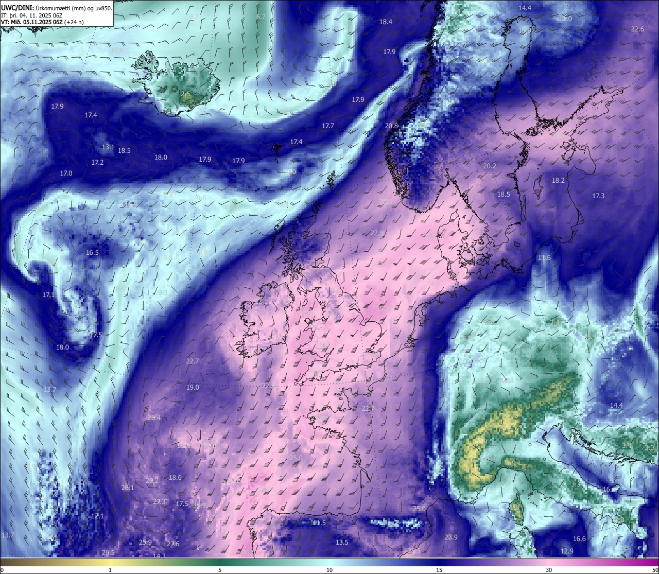Click the colour scale tick label 50
The height and width of the screenshot is (574, 659).
(654, 570)
